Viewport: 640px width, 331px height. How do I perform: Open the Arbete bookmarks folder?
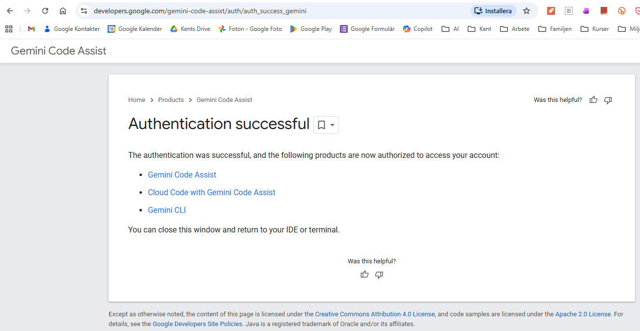coord(515,29)
